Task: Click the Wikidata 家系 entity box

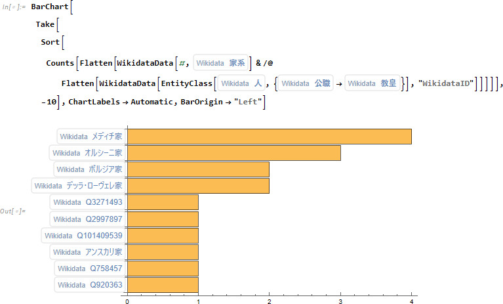Action: [x=222, y=63]
